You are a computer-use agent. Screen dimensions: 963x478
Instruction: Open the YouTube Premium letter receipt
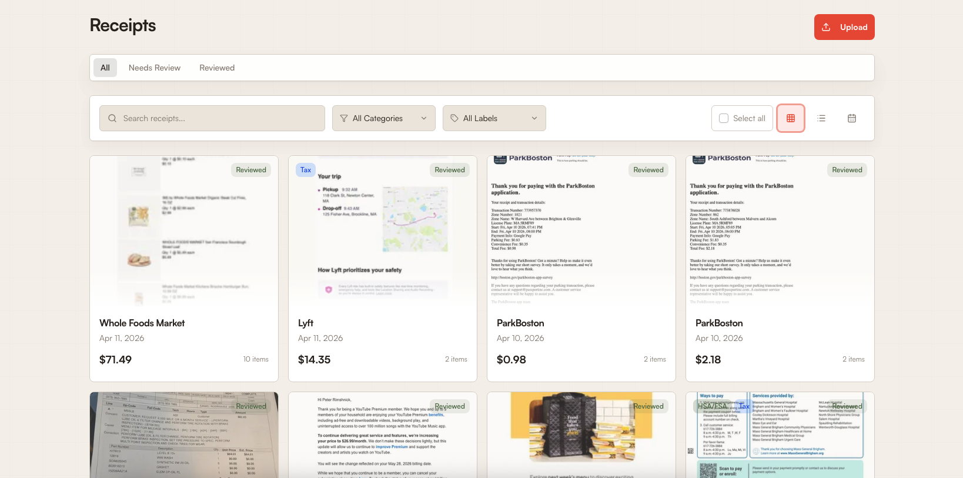coord(383,435)
